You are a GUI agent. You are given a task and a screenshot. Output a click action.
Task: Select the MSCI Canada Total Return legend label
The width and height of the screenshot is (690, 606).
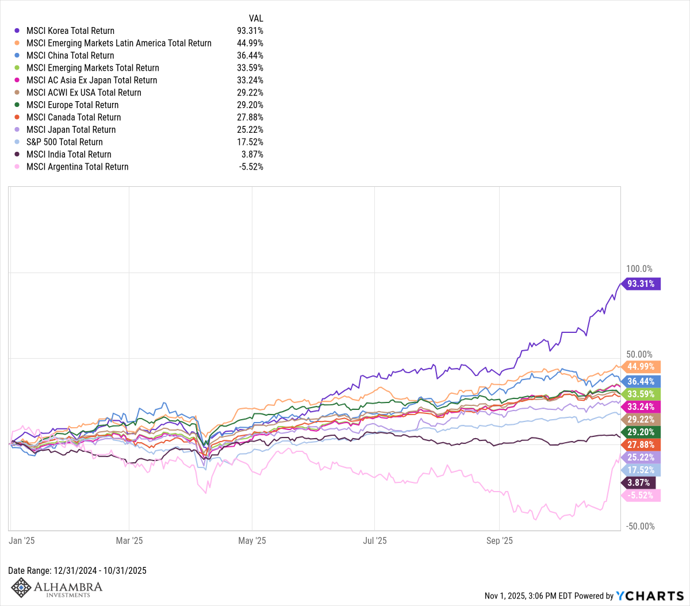[74, 117]
